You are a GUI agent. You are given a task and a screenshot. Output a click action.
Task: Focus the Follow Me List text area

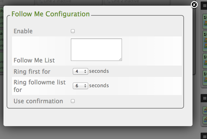click(96, 50)
